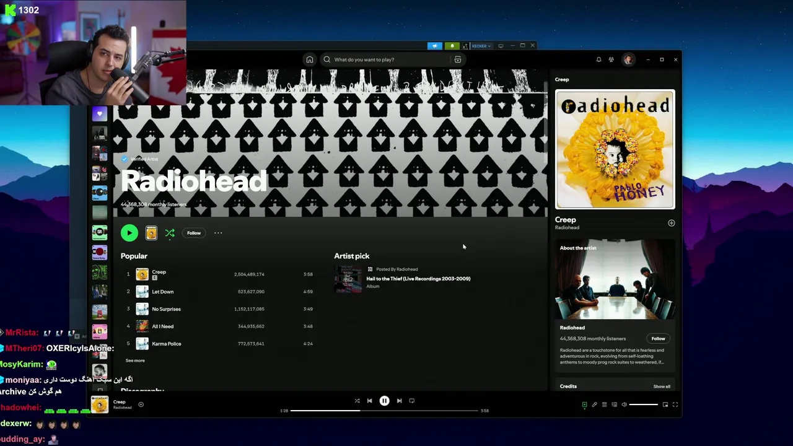The image size is (793, 446).
Task: Skip to previous track
Action: tap(369, 401)
